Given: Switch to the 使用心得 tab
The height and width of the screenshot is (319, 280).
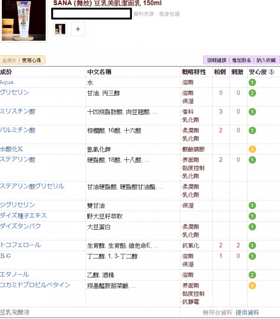Looking at the screenshot, I should click(31, 60).
